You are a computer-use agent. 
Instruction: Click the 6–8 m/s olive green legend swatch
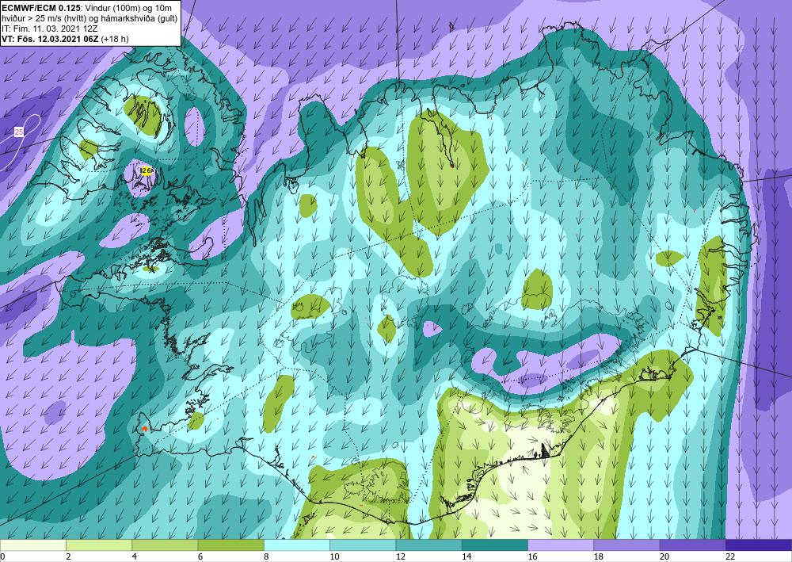[x=230, y=545]
